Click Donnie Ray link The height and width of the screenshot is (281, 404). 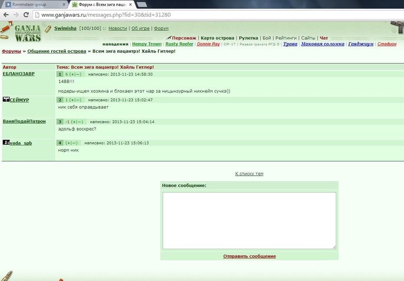point(208,44)
